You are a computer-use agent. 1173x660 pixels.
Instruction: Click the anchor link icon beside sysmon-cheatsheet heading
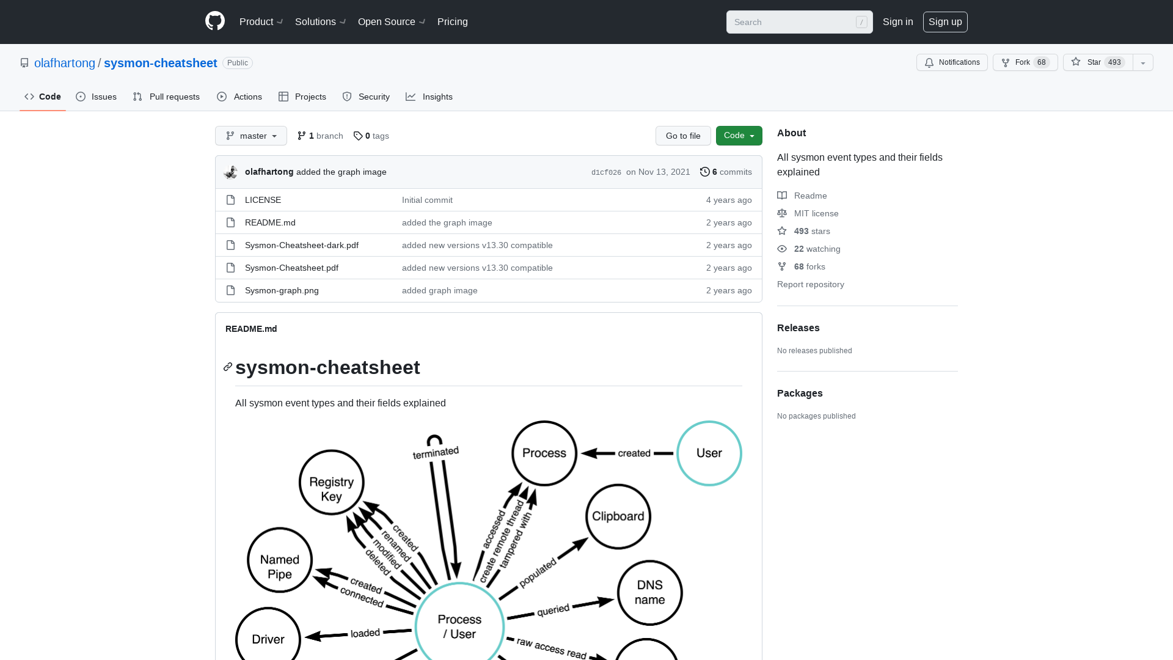(228, 367)
